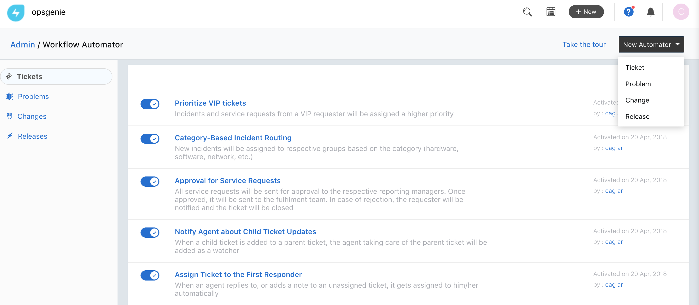Open the notifications bell icon
Image resolution: width=699 pixels, height=305 pixels.
pos(650,12)
